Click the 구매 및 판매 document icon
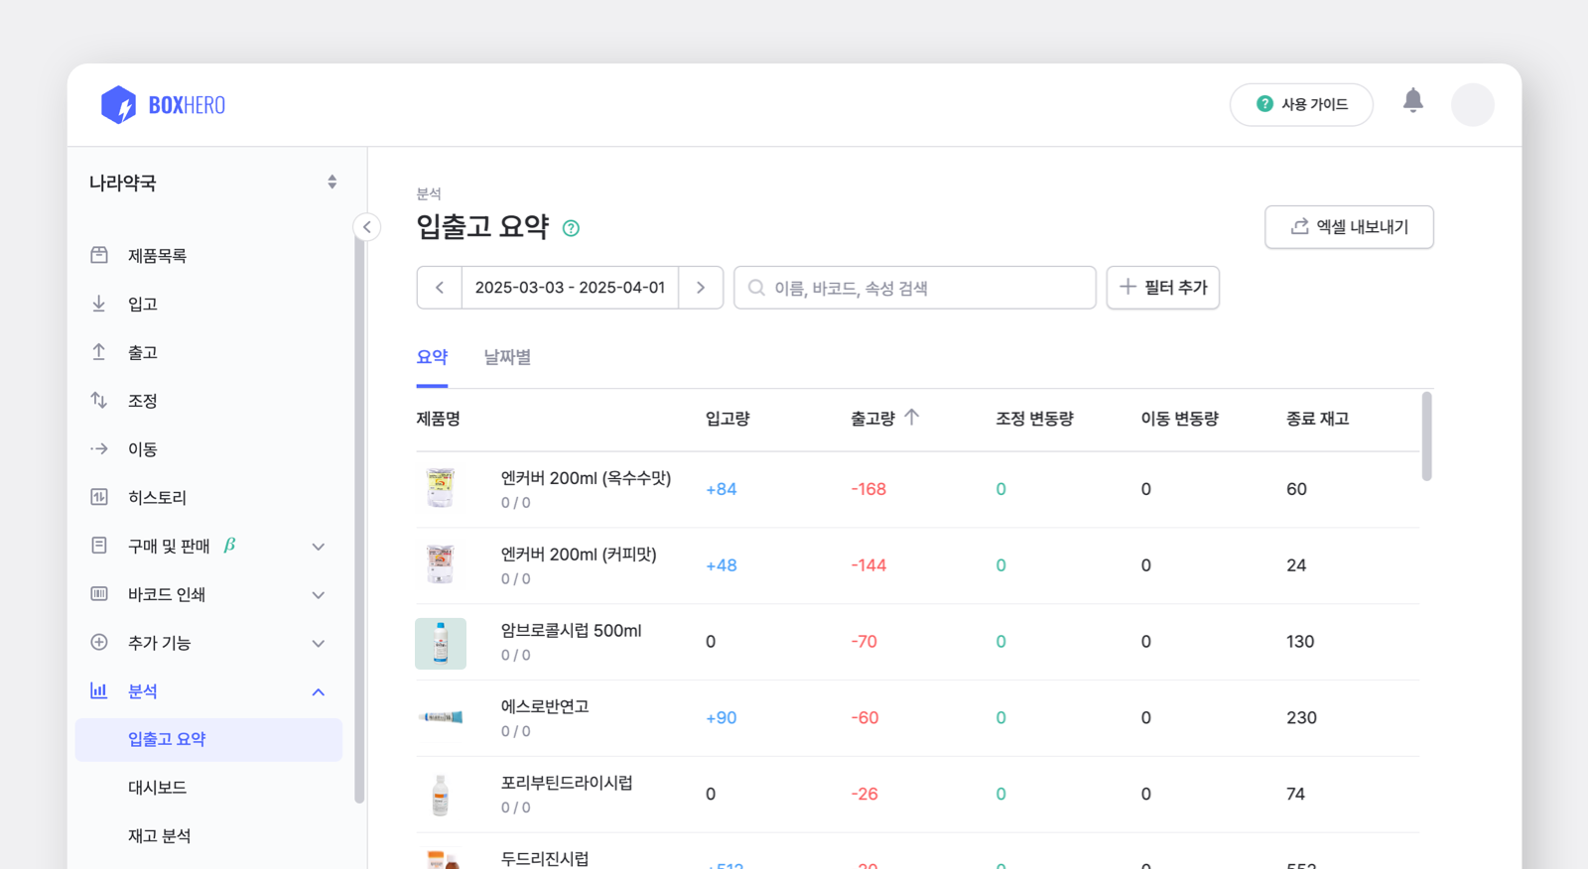This screenshot has width=1588, height=869. coord(99,546)
